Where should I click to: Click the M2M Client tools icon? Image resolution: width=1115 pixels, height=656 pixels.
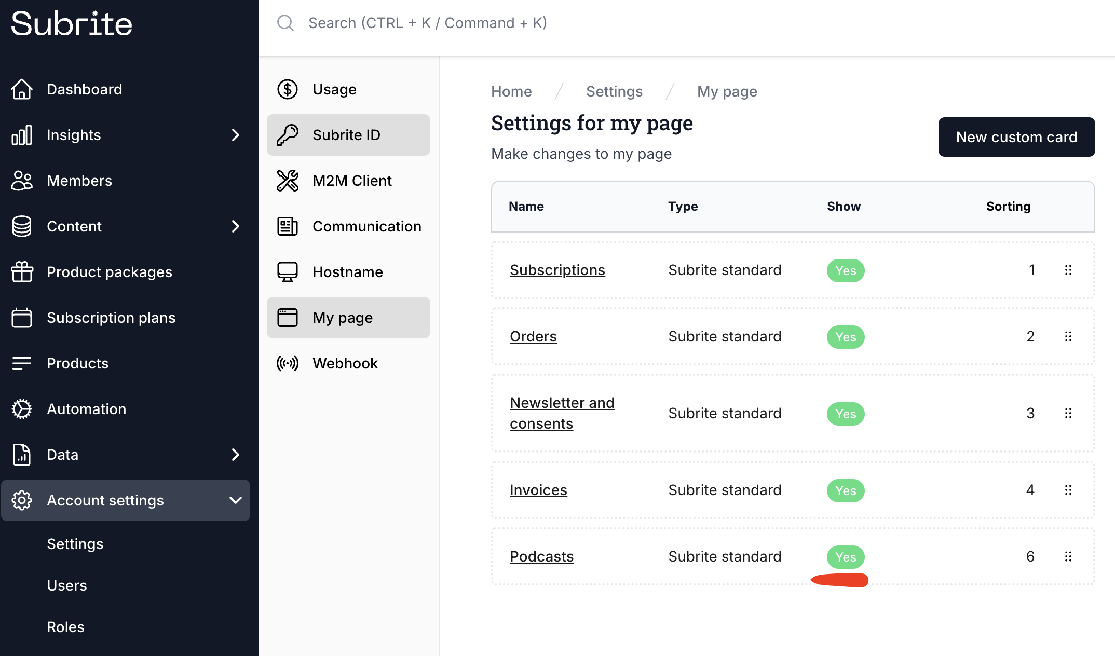288,181
